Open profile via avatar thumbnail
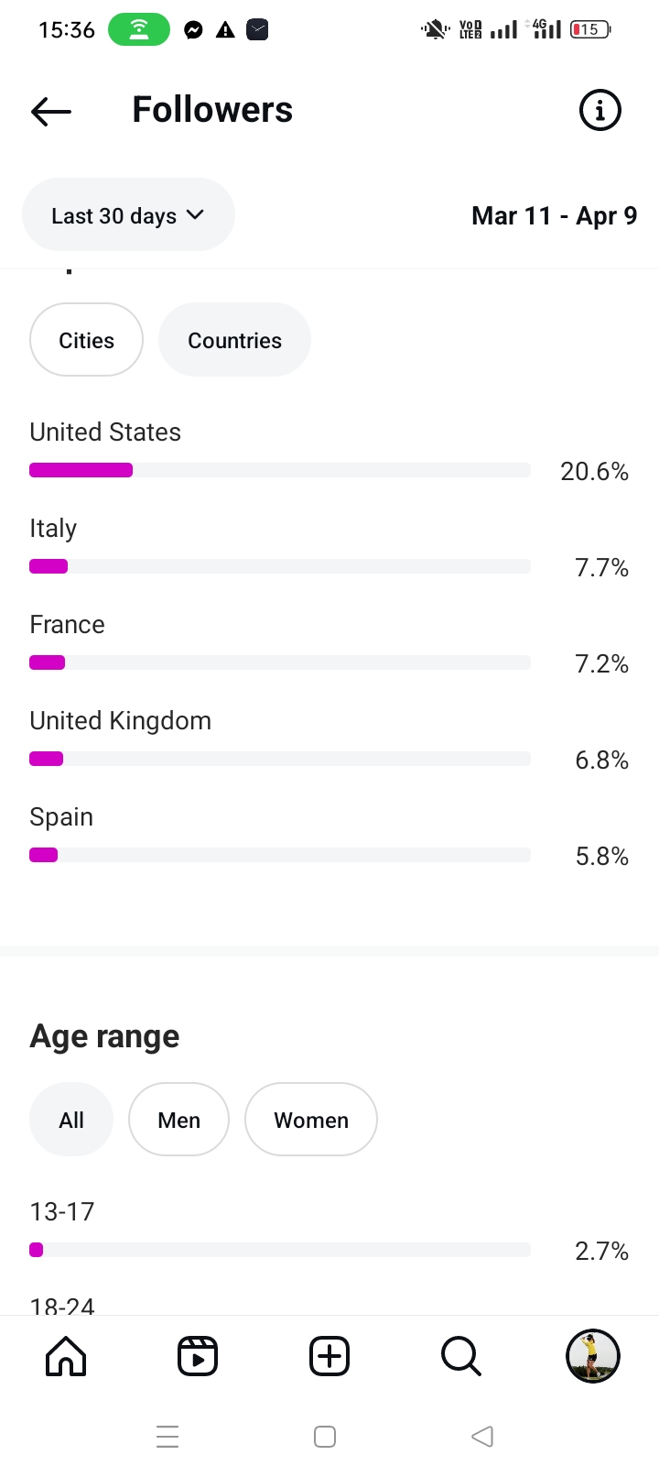Image resolution: width=659 pixels, height=1477 pixels. click(x=593, y=1356)
